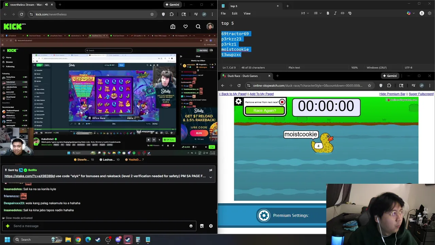Click BotRix username in pinned message
This screenshot has width=435, height=245.
[x=33, y=170]
